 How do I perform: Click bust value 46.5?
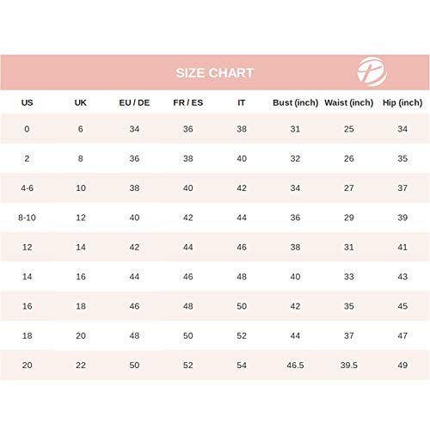(x=295, y=365)
